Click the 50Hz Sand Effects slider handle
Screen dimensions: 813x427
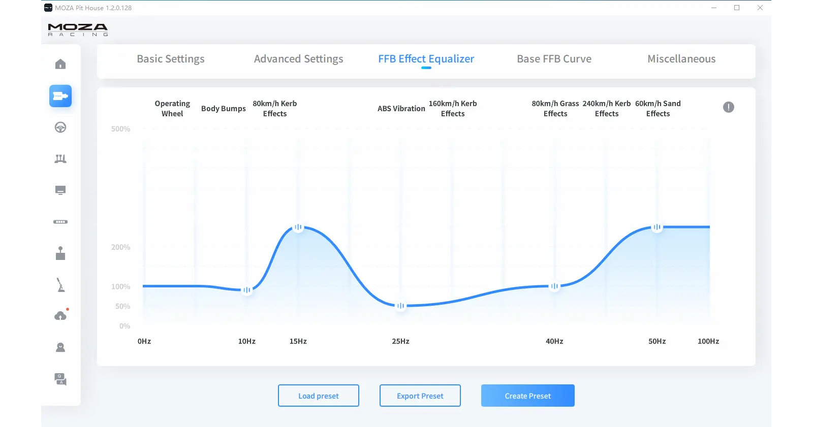pyautogui.click(x=657, y=227)
